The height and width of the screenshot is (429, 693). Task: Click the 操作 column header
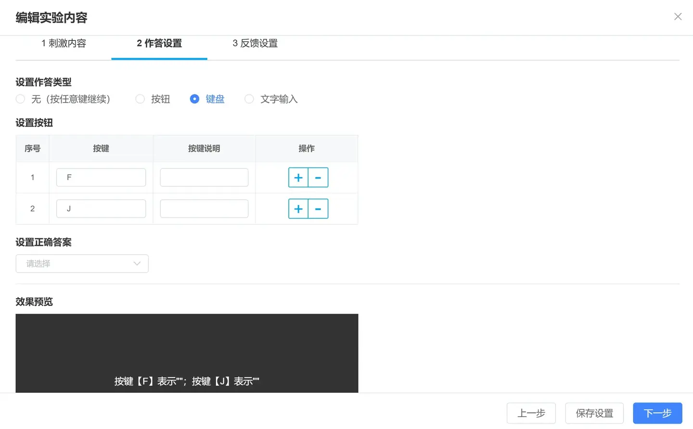[x=307, y=149]
